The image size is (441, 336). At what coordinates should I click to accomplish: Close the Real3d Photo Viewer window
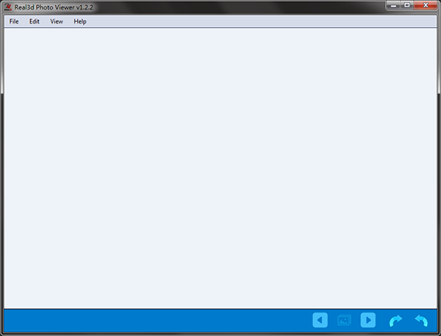click(x=426, y=6)
